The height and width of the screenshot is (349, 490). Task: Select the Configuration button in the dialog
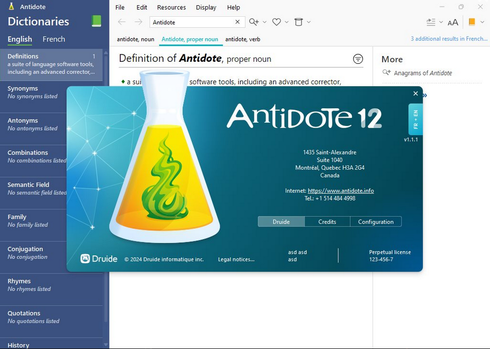376,221
